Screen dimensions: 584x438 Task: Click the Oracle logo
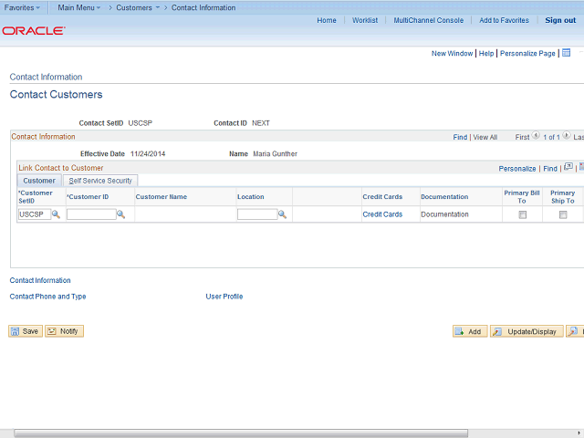[34, 30]
